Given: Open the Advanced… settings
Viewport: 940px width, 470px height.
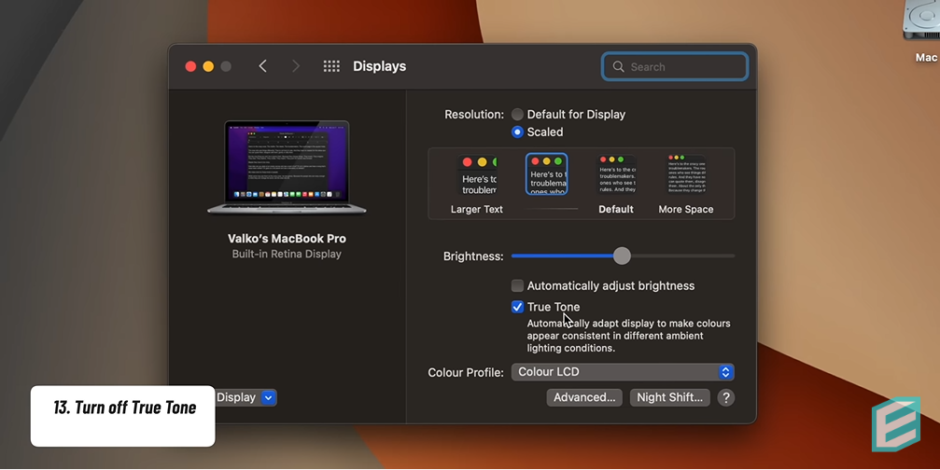Looking at the screenshot, I should point(584,397).
